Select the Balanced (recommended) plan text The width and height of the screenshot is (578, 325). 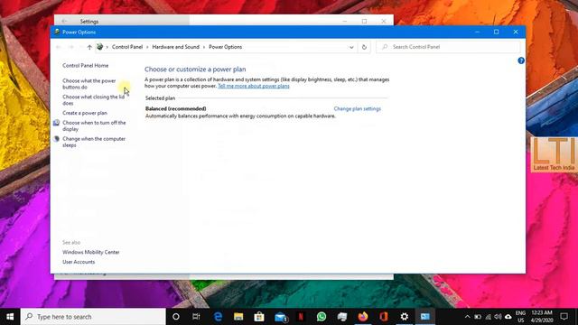pos(176,108)
